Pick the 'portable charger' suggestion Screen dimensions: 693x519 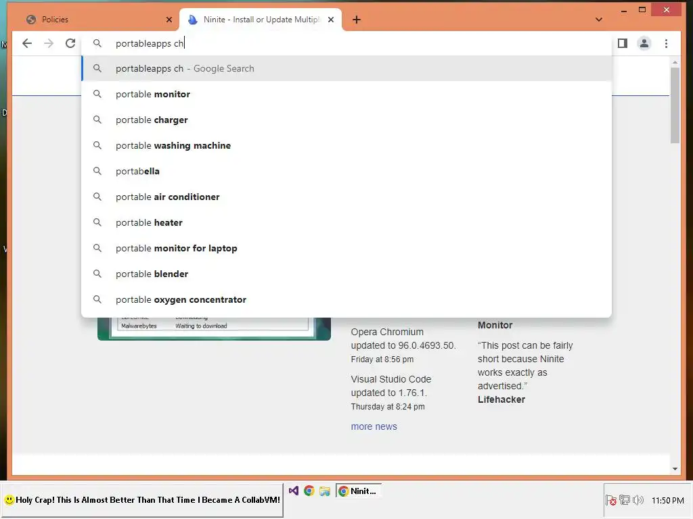pyautogui.click(x=347, y=120)
